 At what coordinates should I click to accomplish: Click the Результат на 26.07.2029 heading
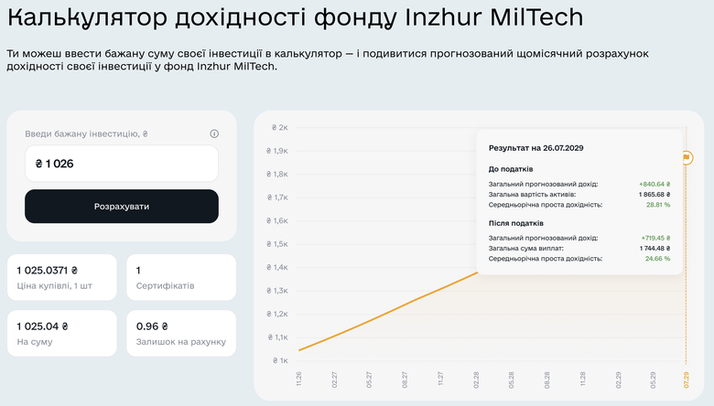tap(535, 148)
